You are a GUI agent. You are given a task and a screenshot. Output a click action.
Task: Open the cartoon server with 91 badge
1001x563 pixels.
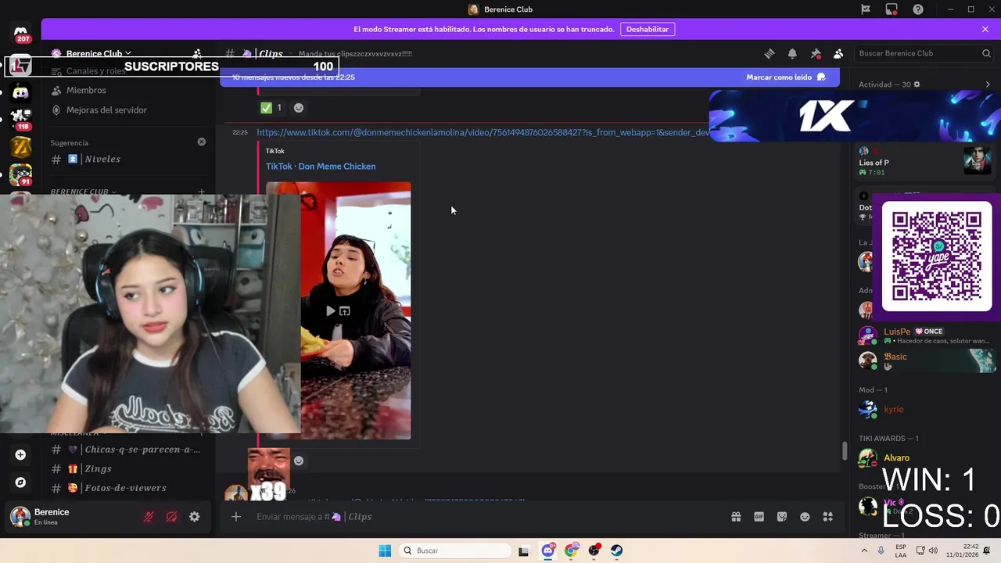[21, 174]
